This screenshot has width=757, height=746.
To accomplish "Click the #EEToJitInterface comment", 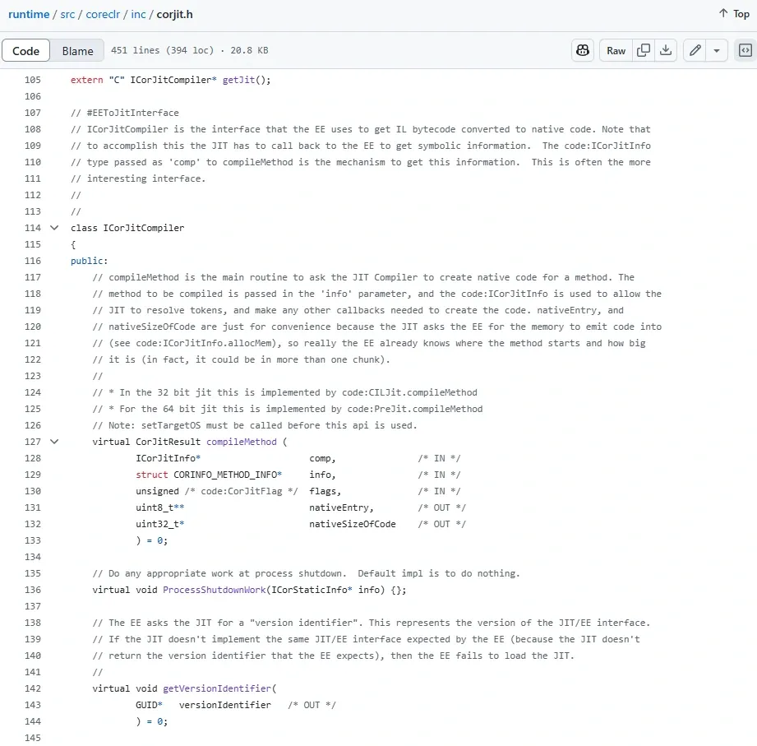I will tap(125, 113).
